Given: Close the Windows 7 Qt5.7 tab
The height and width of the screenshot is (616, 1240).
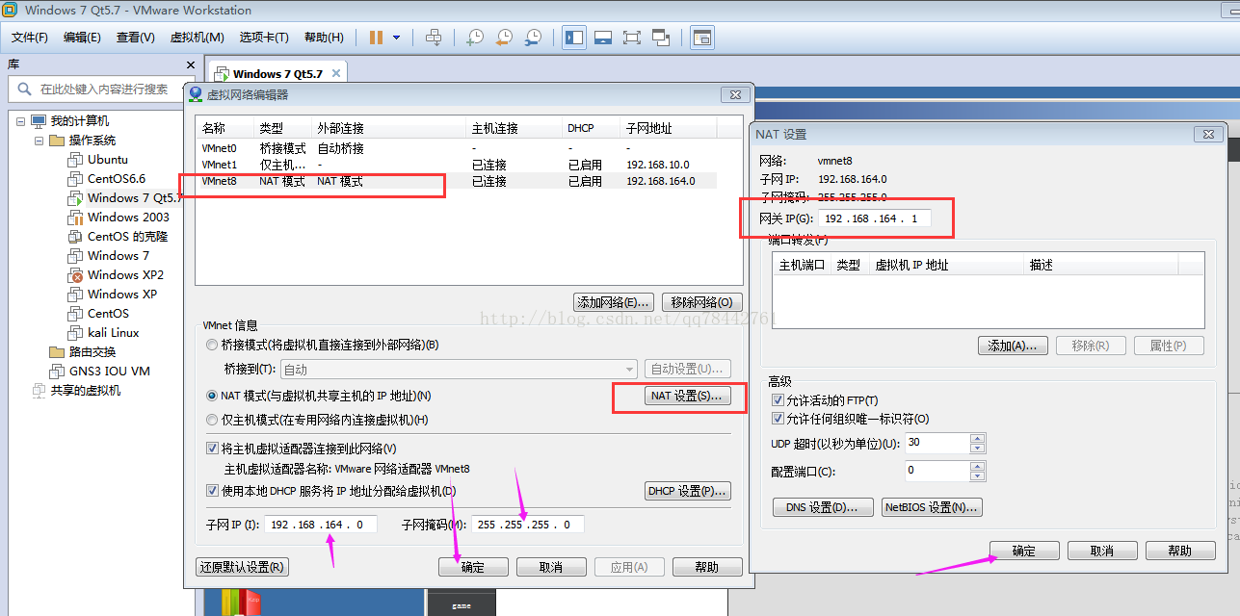Looking at the screenshot, I should [335, 73].
